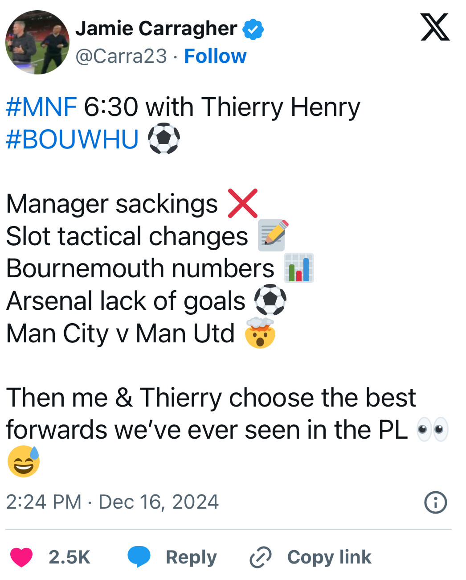Click the Jamie Carragher display name
Viewport: 466px width, 580px height.
(156, 29)
